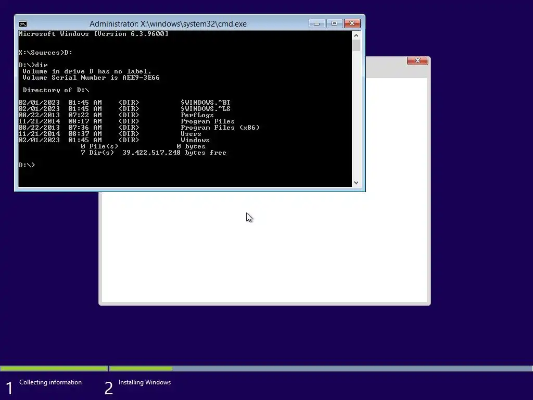Minimize the command prompt window
The height and width of the screenshot is (400, 533).
(316, 23)
